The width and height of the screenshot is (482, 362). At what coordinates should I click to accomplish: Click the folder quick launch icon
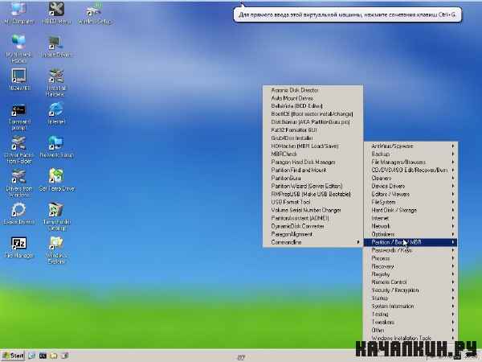coord(54,356)
